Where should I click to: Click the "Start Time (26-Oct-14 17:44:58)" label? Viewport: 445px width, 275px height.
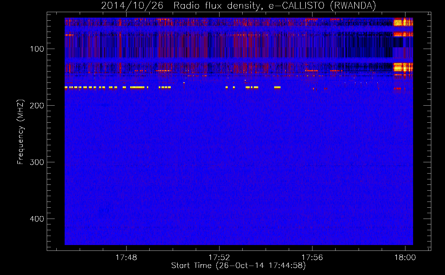238,266
